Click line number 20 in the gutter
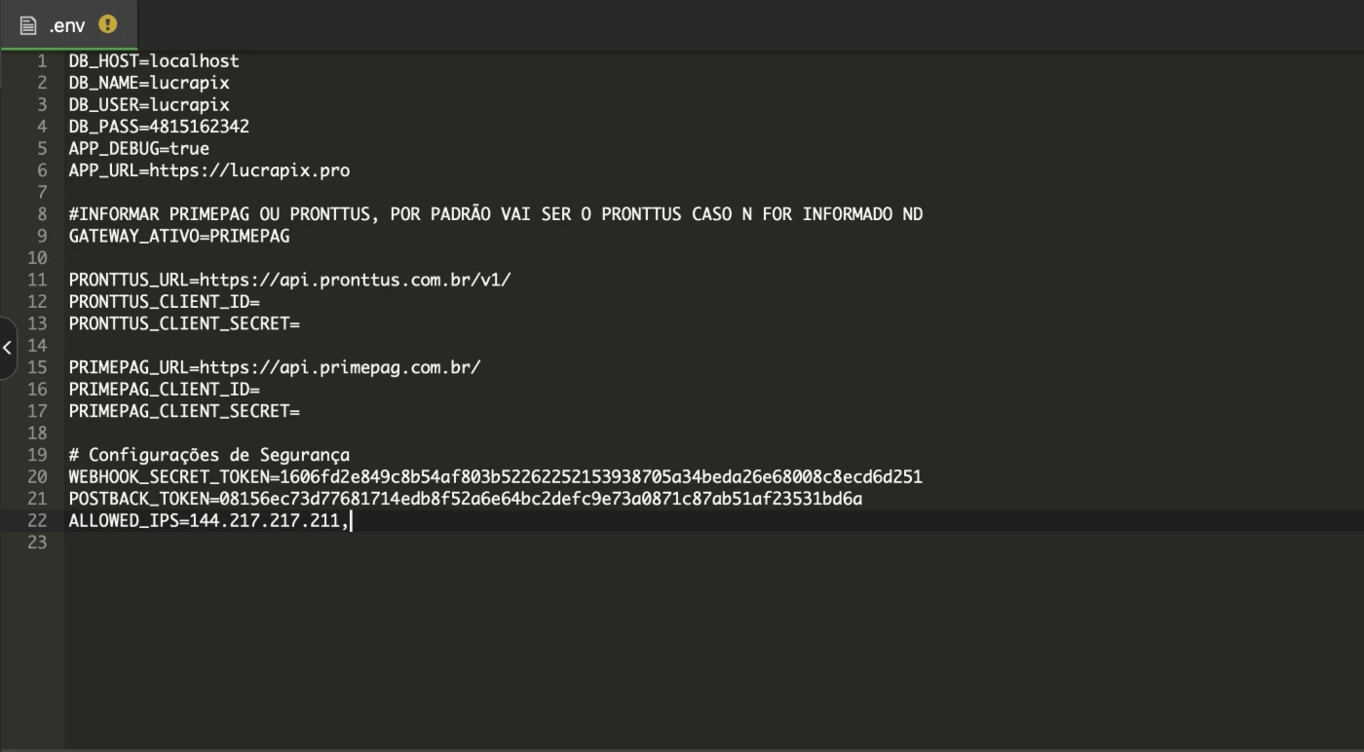Screen dimensions: 1364x752 [x=37, y=477]
